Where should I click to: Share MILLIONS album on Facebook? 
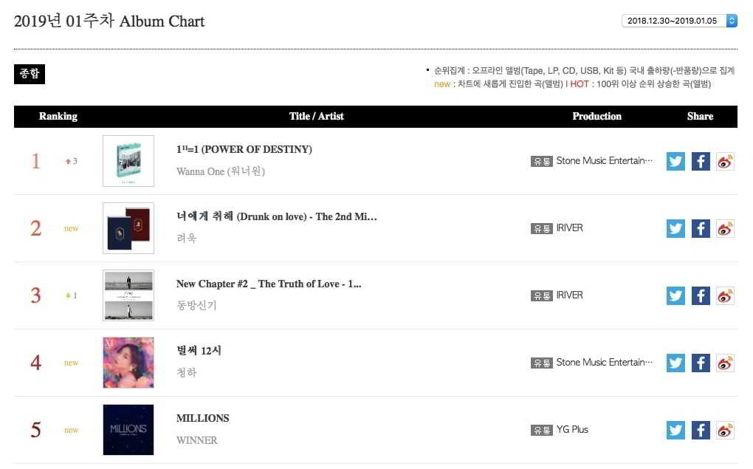coord(701,430)
